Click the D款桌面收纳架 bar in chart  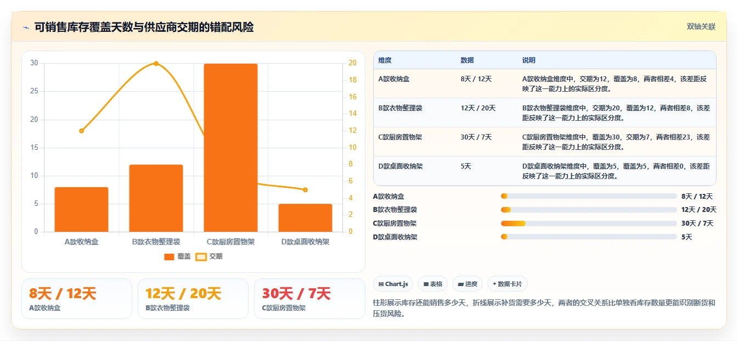305,217
